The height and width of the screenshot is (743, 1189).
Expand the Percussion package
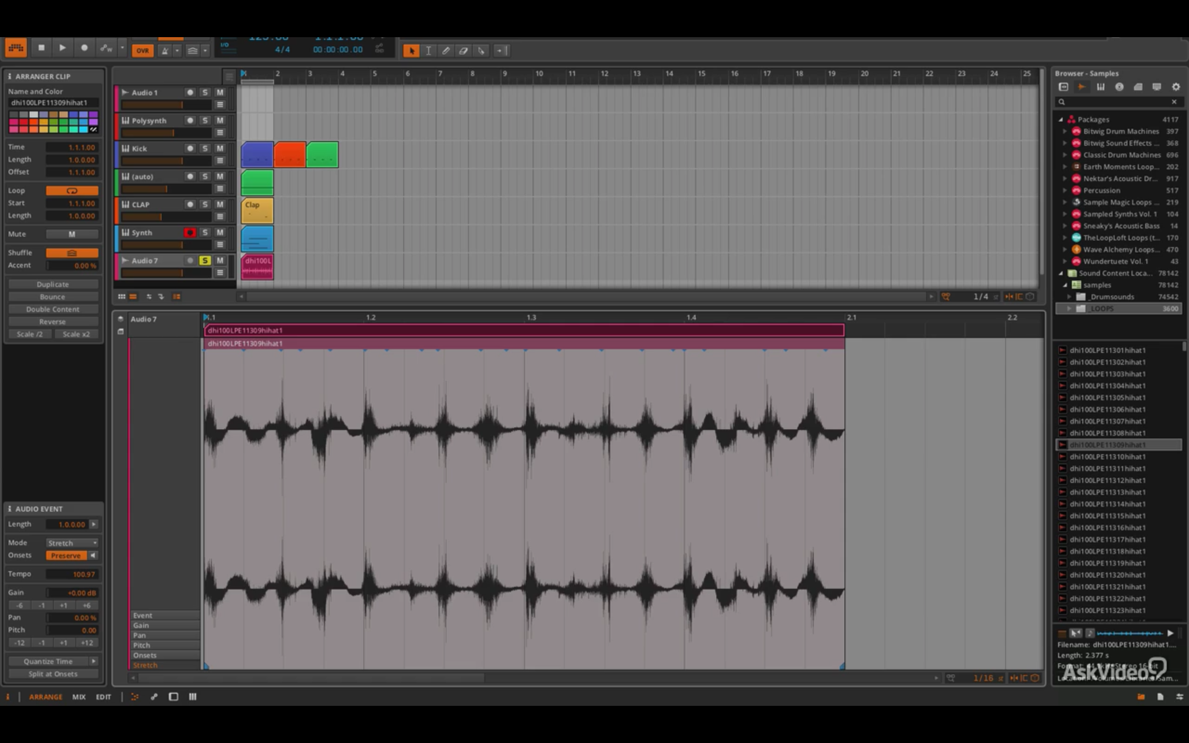pyautogui.click(x=1065, y=191)
